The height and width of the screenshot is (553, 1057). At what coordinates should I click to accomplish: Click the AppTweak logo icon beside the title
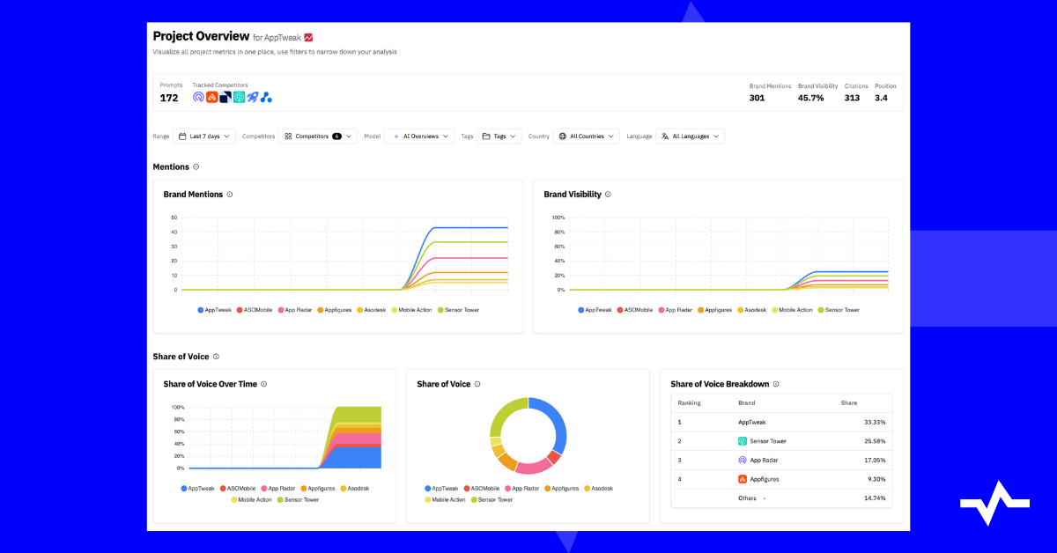[x=308, y=37]
